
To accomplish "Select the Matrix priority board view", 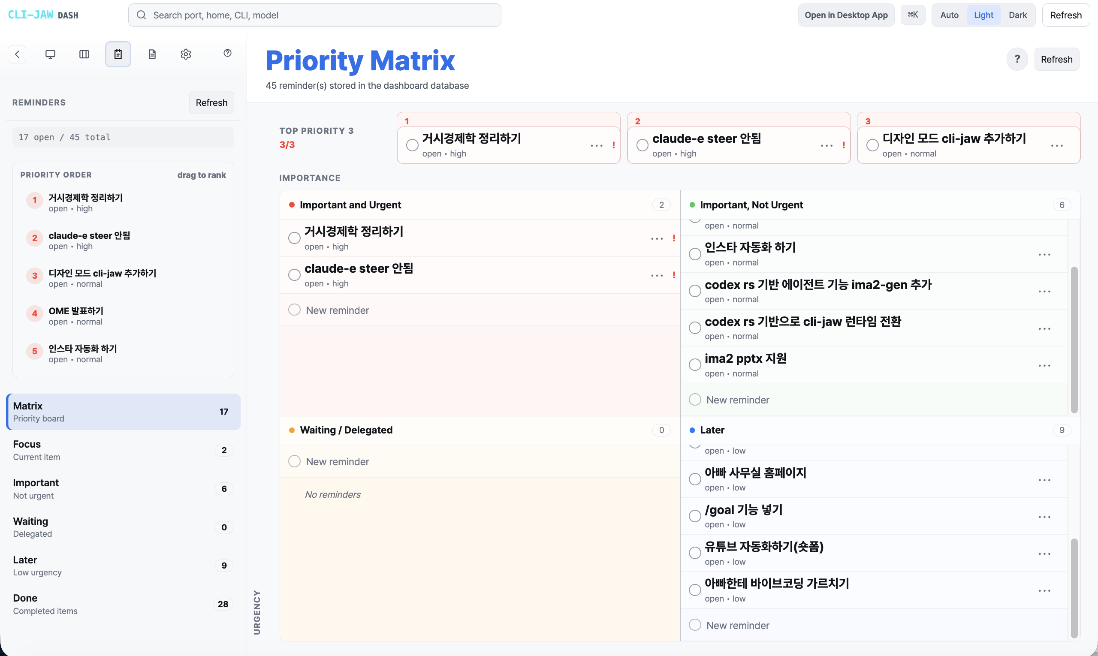I will pos(124,412).
